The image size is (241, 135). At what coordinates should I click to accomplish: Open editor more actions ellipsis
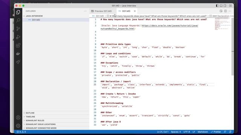pos(230,11)
